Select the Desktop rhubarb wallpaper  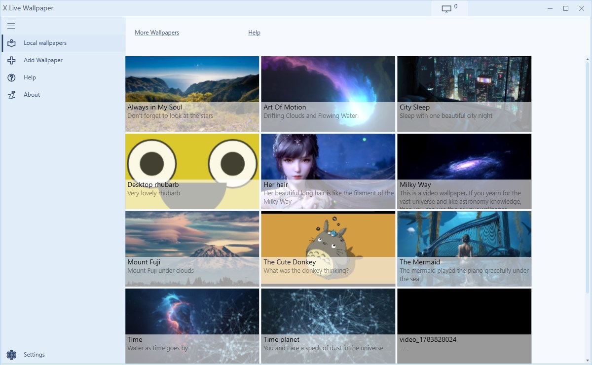click(x=192, y=171)
